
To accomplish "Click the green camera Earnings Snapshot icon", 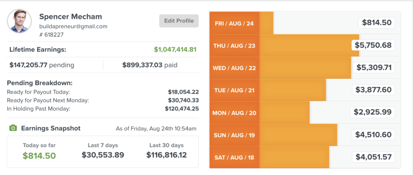I will 13,128.
